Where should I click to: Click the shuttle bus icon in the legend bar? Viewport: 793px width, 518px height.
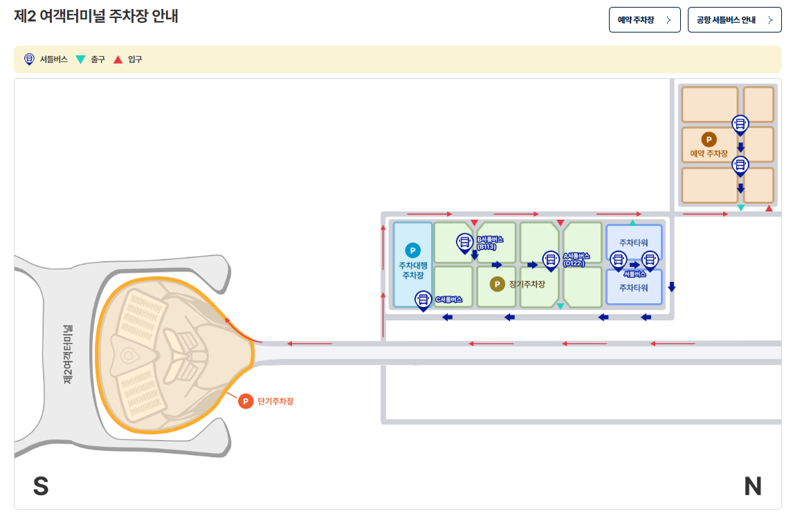pyautogui.click(x=28, y=59)
